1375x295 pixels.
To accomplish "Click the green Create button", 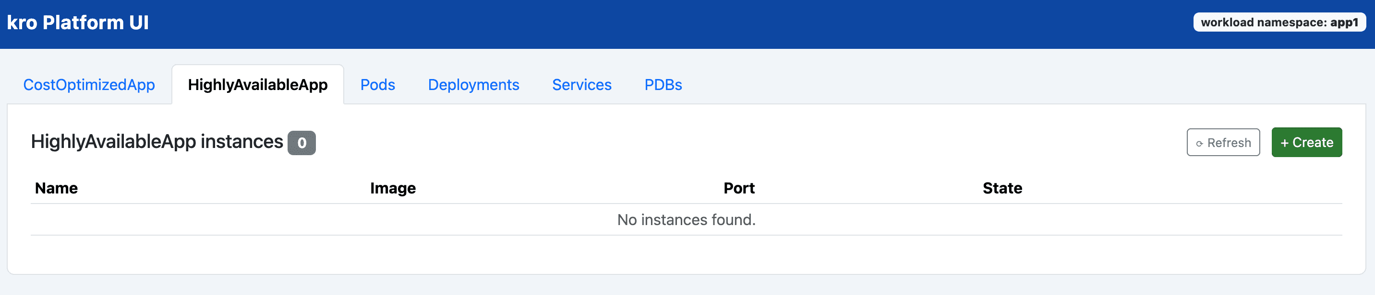I will 1307,142.
